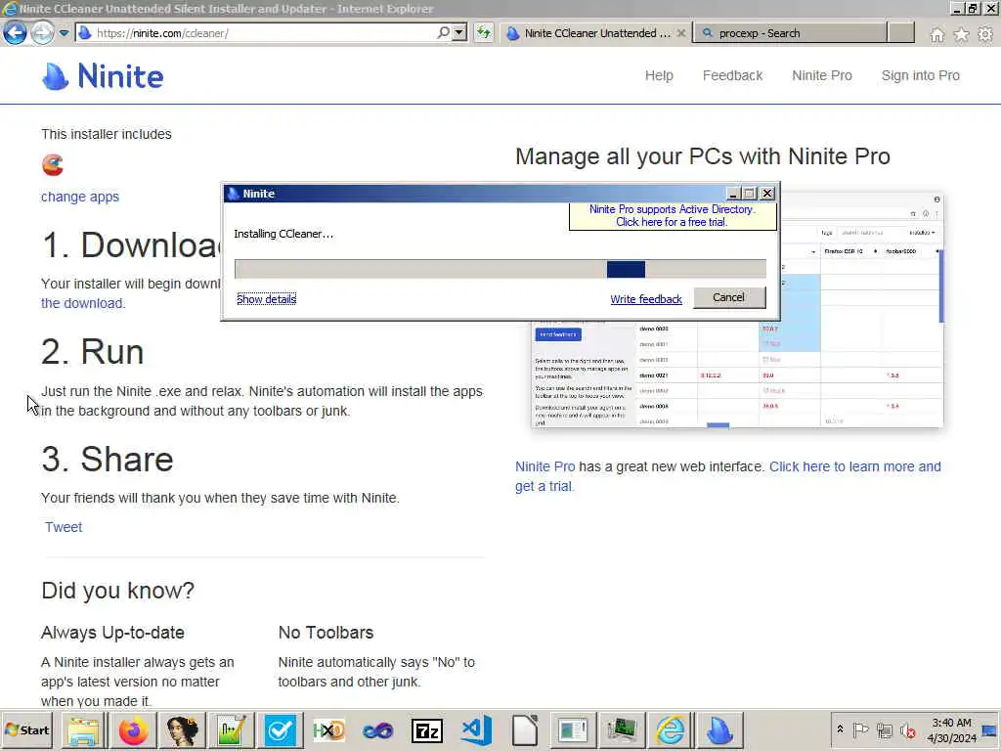This screenshot has width=1001, height=751.
Task: Open 7-Zip from the taskbar
Action: click(427, 729)
